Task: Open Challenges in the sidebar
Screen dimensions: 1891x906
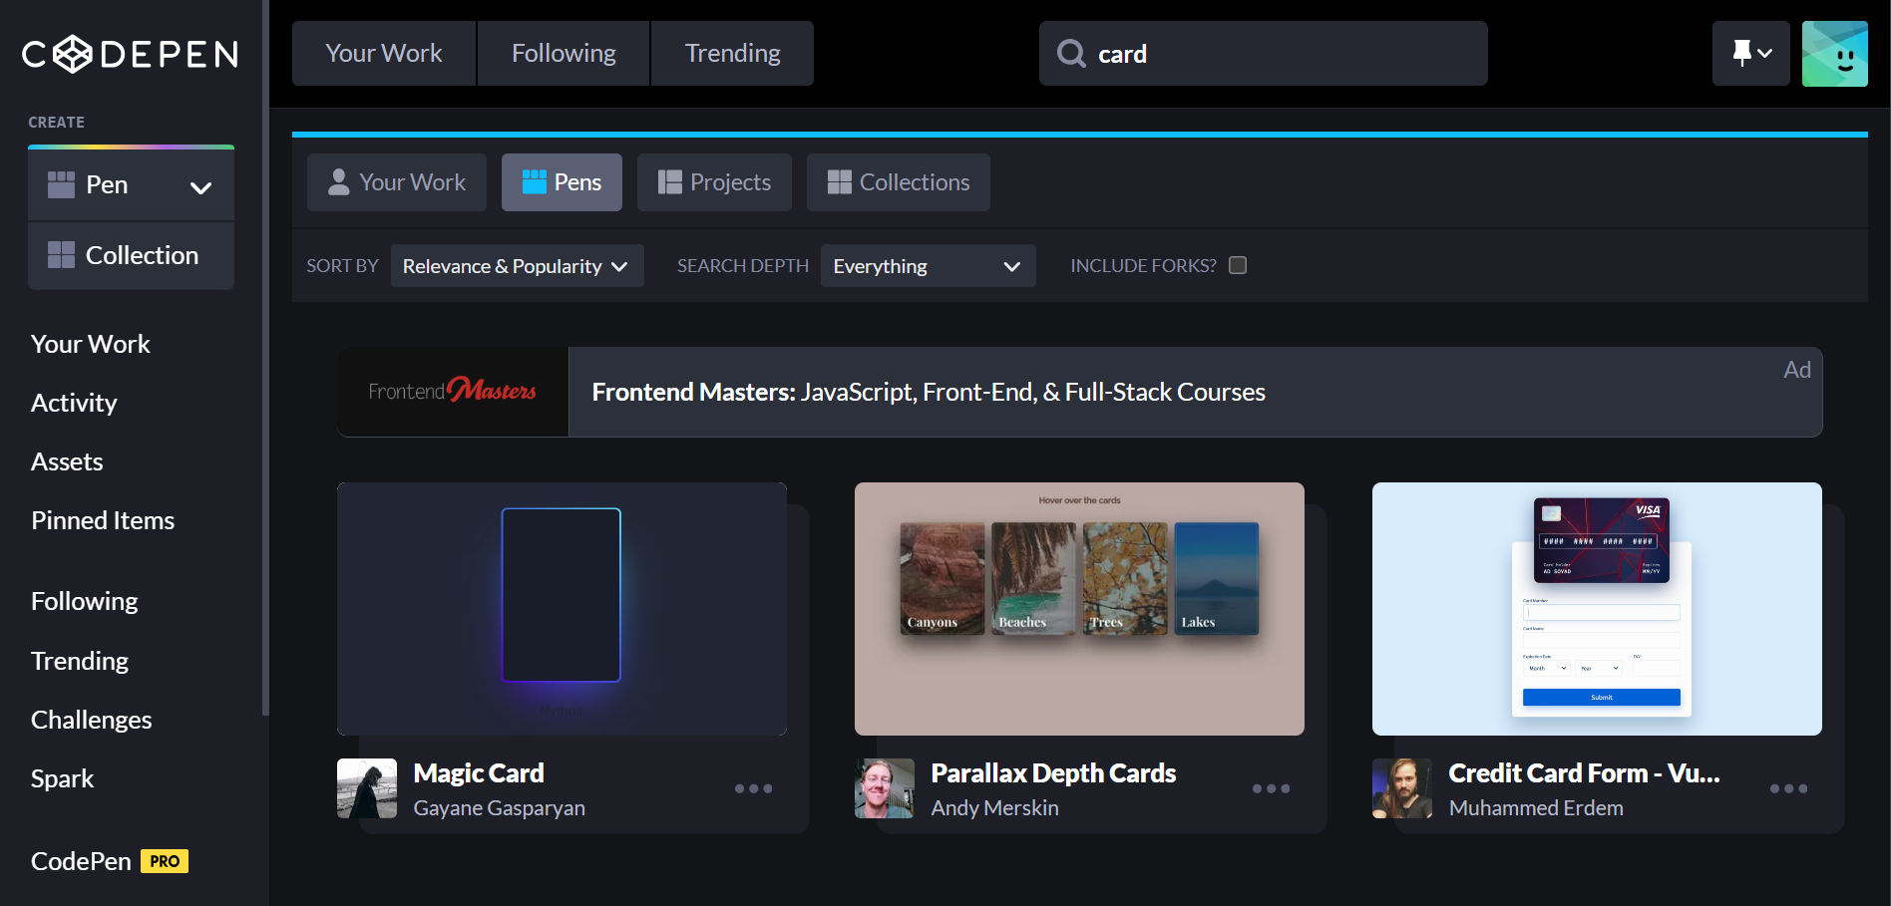Action: (x=92, y=720)
